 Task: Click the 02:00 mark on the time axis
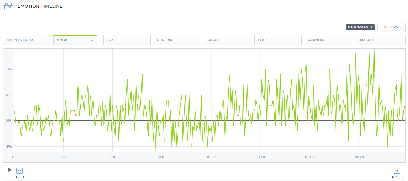310,157
